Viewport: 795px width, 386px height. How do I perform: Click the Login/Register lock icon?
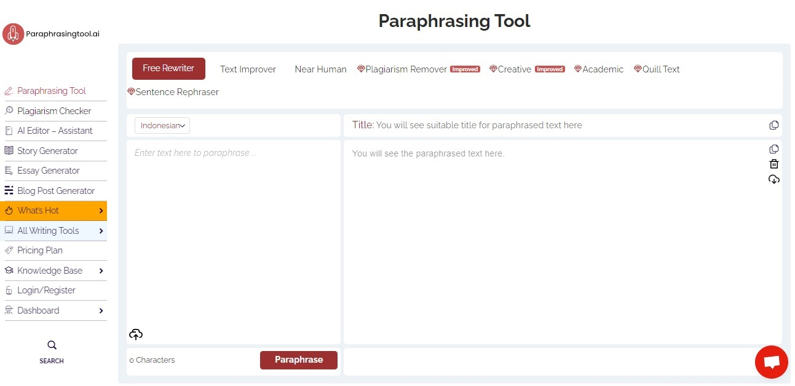(x=9, y=290)
